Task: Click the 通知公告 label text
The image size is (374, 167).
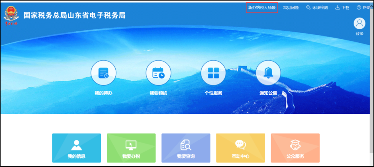Action: (x=268, y=93)
